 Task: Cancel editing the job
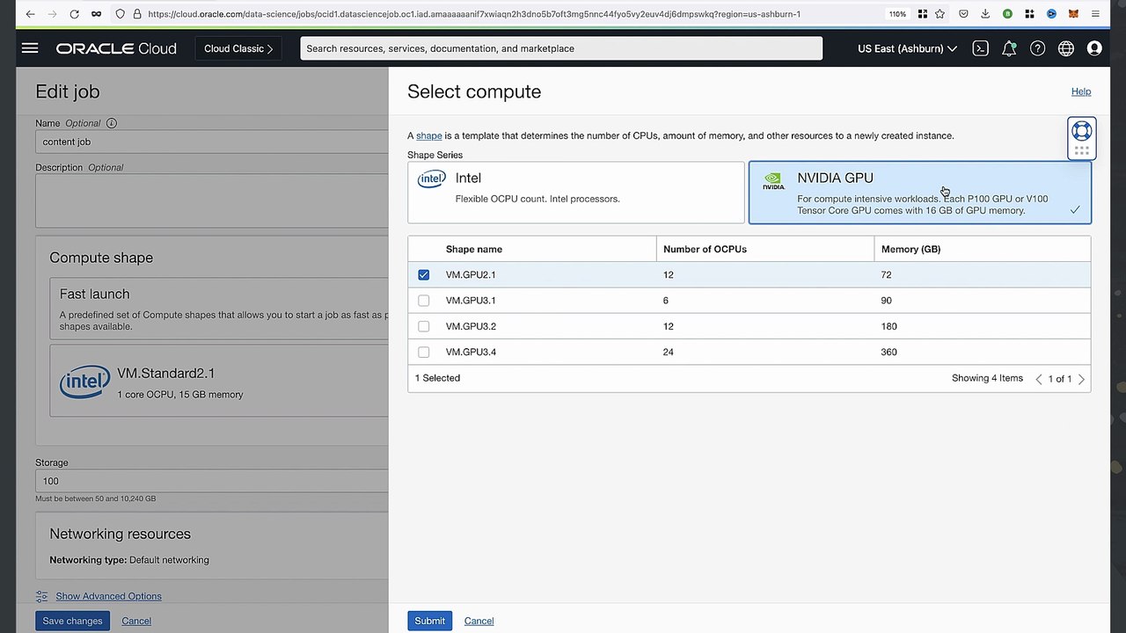[136, 621]
